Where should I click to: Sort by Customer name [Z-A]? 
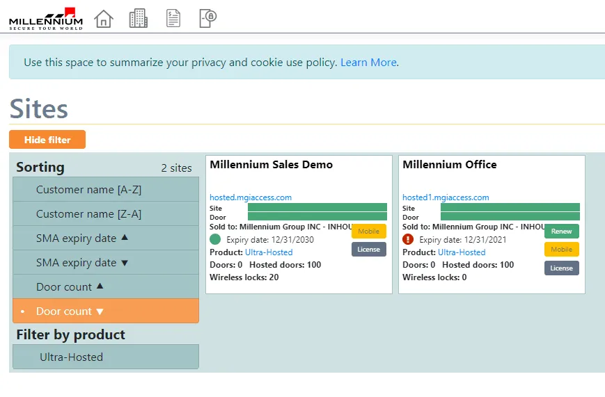point(106,214)
